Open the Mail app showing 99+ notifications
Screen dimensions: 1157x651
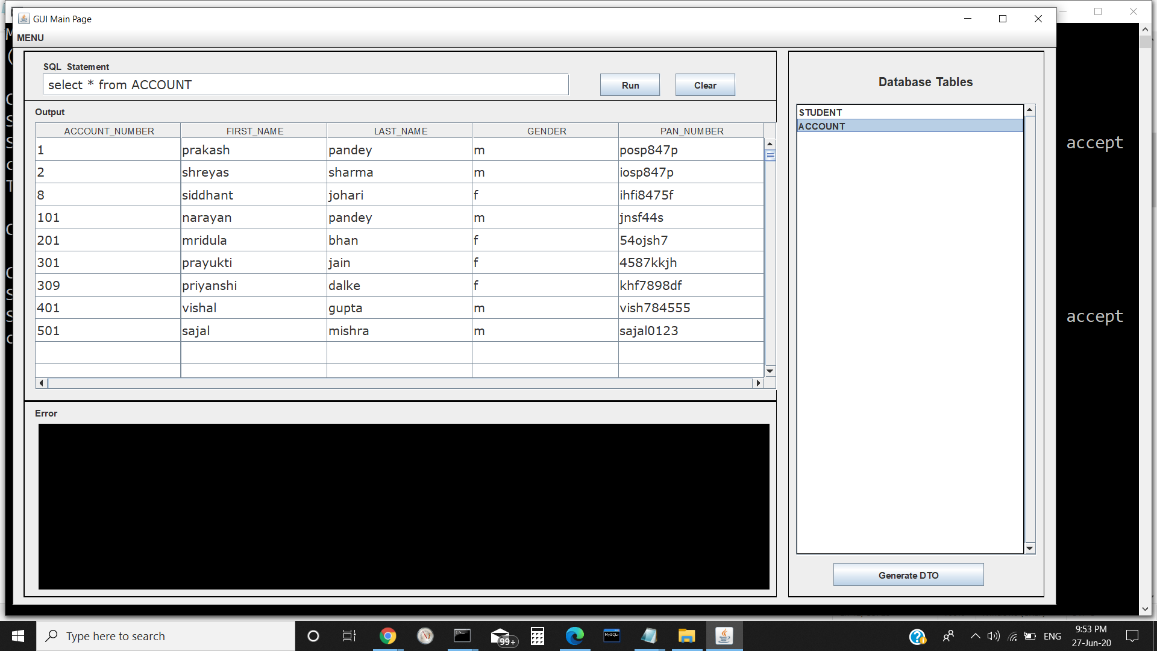(500, 635)
